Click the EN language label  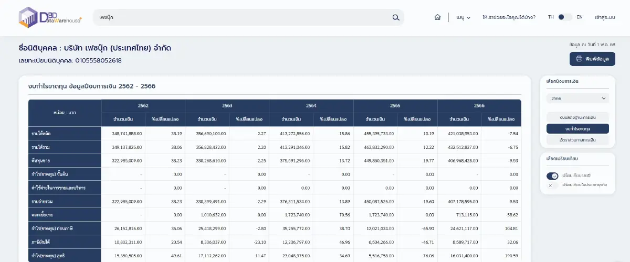[580, 17]
